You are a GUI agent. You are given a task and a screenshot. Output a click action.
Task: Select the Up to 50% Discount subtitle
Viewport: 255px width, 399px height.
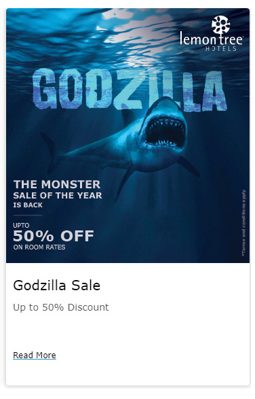61,307
